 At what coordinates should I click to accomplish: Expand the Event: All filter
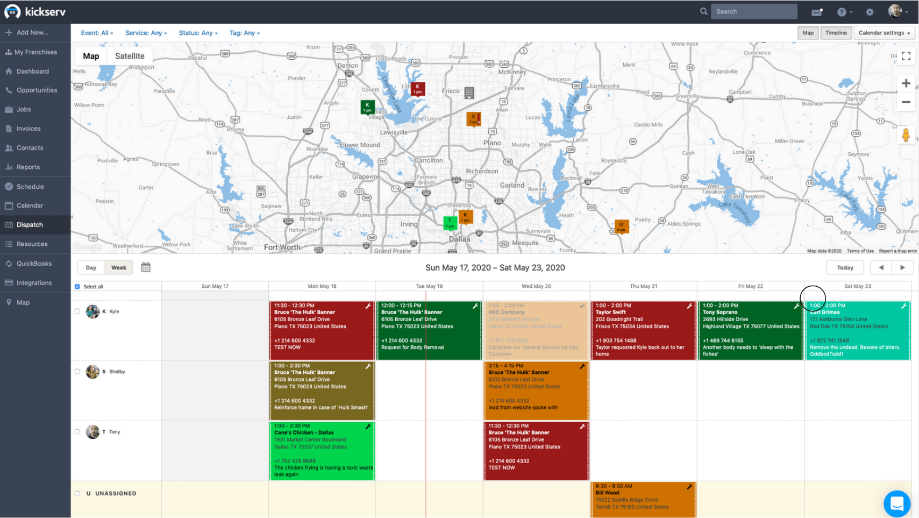[97, 33]
